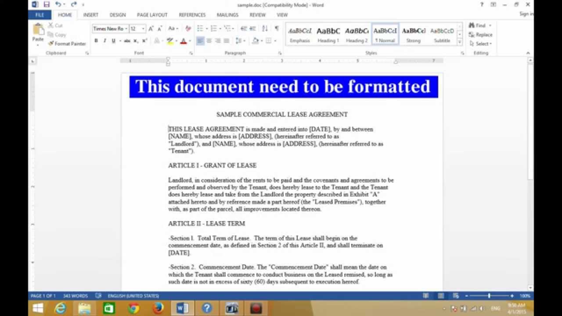Toggle Center paragraph alignment
This screenshot has height=316, width=562.
(209, 41)
